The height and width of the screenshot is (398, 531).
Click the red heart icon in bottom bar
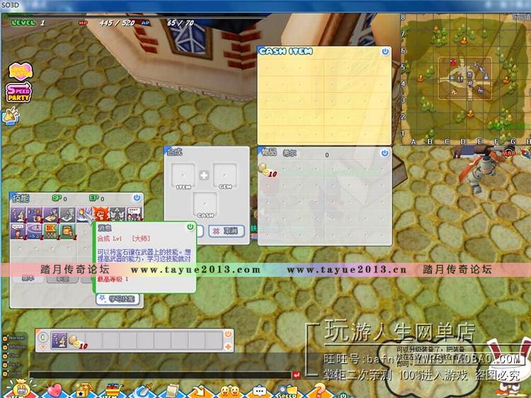[x=55, y=390]
